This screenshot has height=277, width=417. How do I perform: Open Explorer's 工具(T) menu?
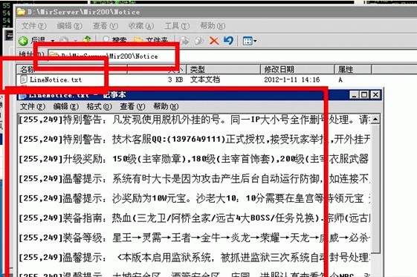(177, 26)
